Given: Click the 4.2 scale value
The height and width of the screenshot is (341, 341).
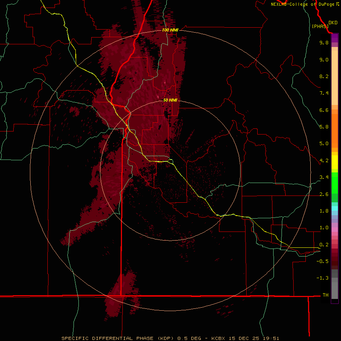Looking at the screenshot, I should click(324, 161).
